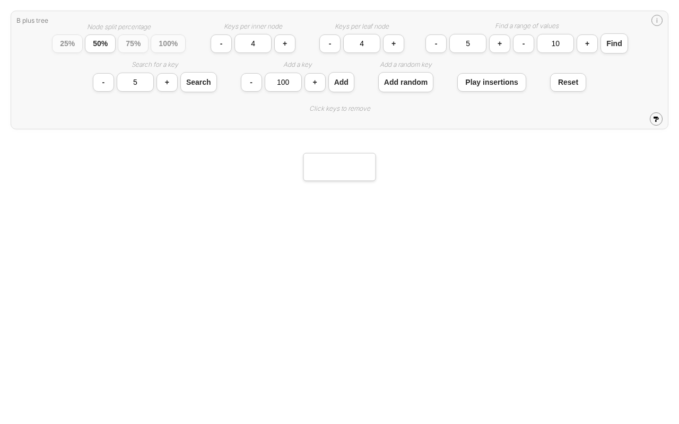Increase keys per inner node
679x424 pixels.
[285, 43]
